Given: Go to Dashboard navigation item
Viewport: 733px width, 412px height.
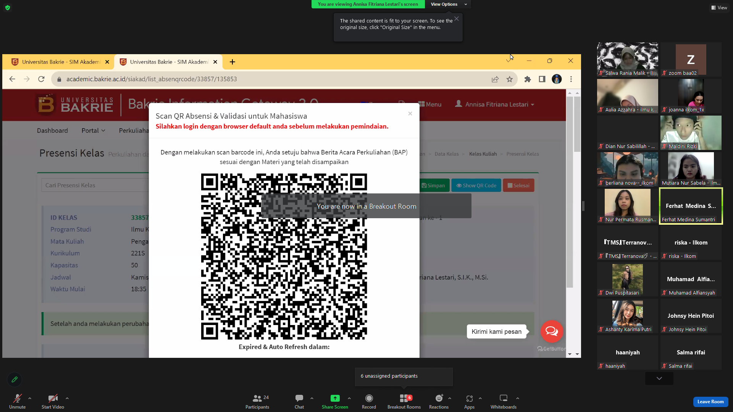Looking at the screenshot, I should click(x=52, y=130).
